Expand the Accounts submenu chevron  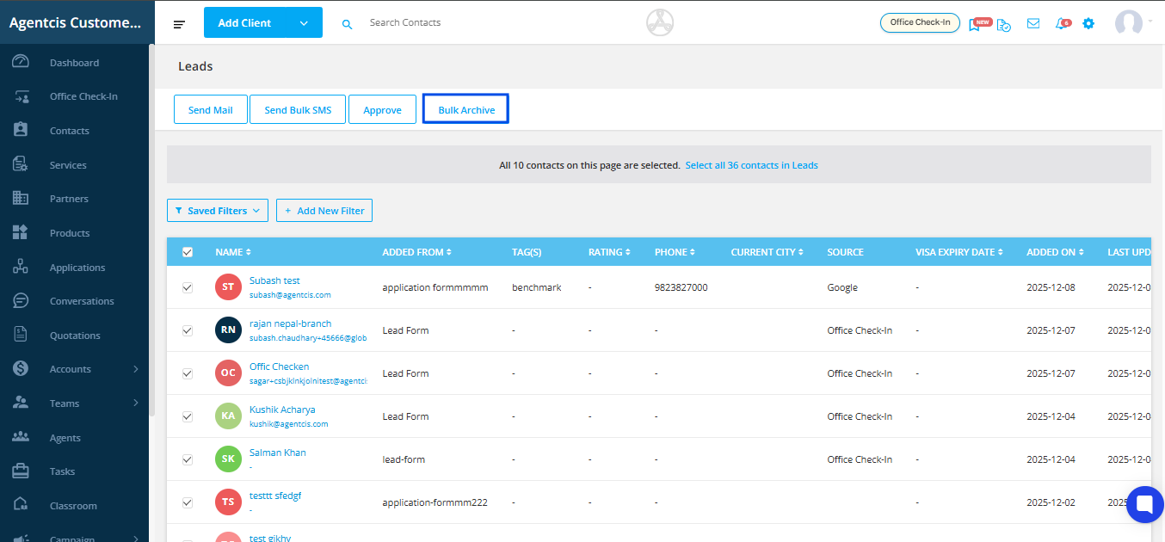point(136,369)
